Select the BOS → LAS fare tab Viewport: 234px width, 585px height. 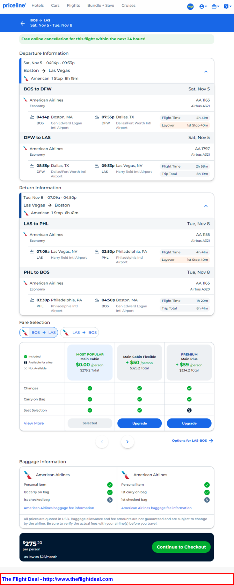pyautogui.click(x=39, y=333)
